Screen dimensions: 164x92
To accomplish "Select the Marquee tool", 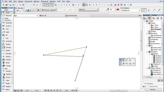I will click(x=7, y=16).
